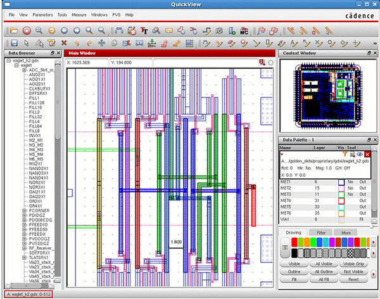Click the Redo arrow icon

coord(89,44)
